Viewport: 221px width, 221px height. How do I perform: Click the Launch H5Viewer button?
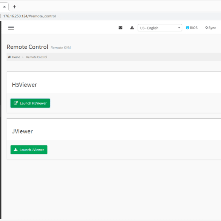pos(30,103)
